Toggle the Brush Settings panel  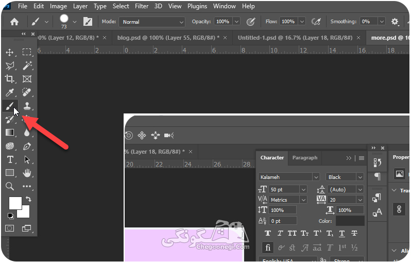[88, 22]
